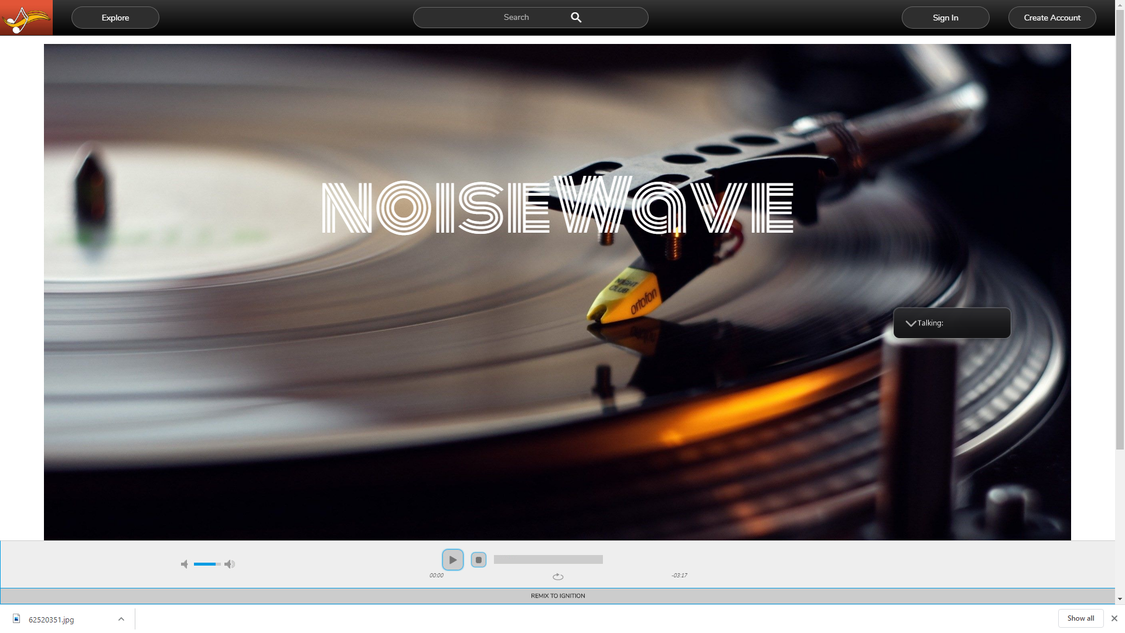The width and height of the screenshot is (1125, 633).
Task: Click the NoiseWave logo in the top bar
Action: pos(26,18)
